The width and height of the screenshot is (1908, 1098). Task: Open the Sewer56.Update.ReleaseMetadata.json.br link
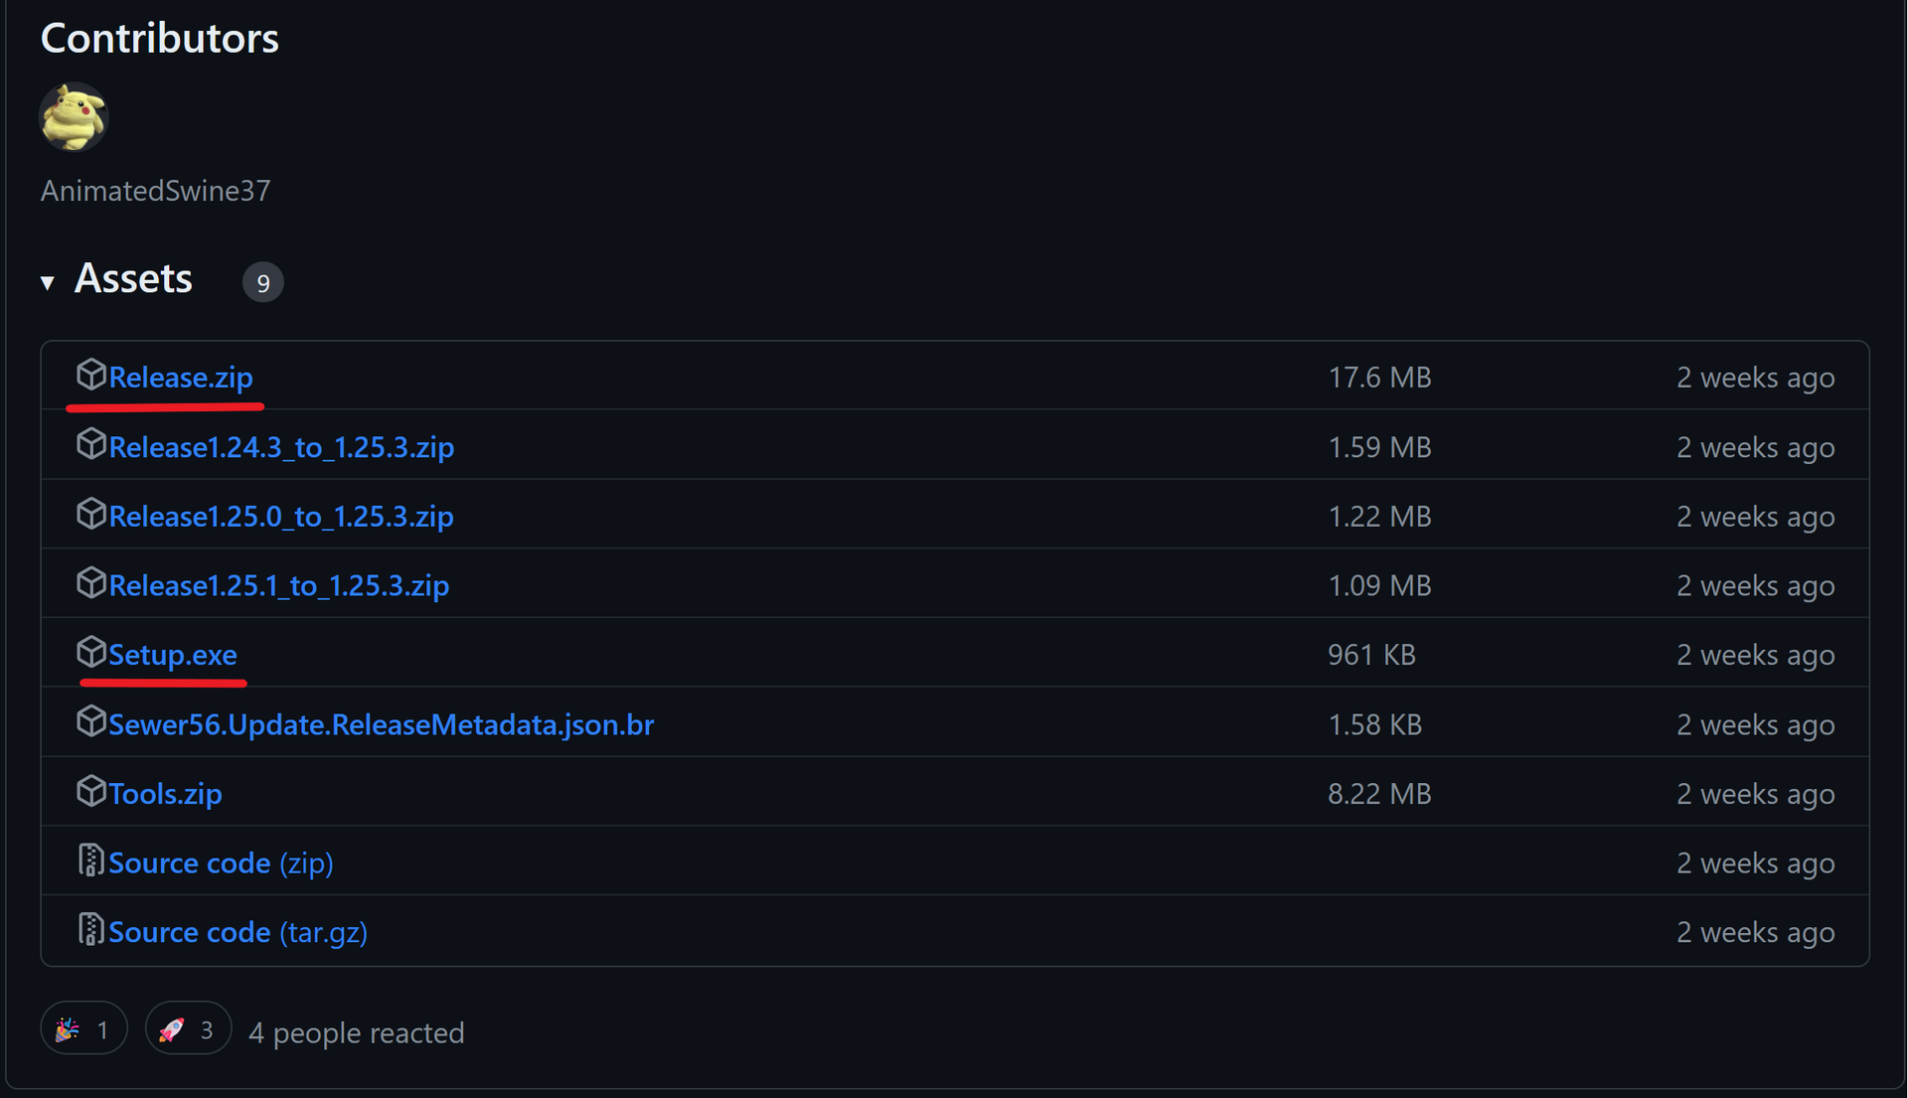pos(381,724)
